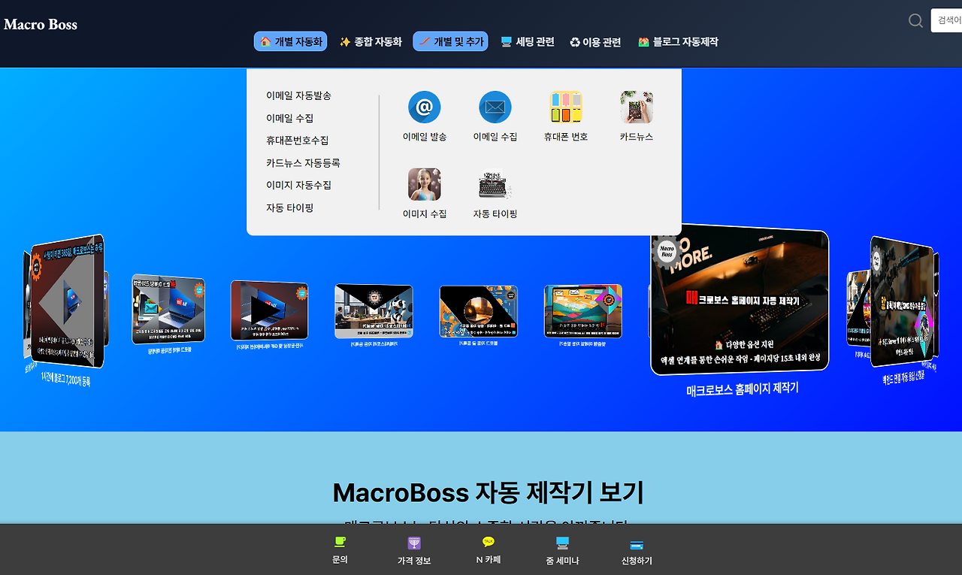Click the Macro Boss site logo
Screen dimensions: 962x575
coord(41,24)
